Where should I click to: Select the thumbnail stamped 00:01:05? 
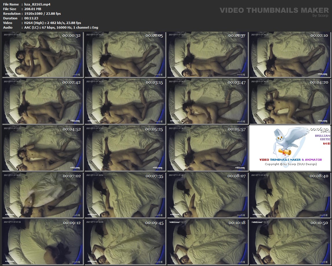(x=125, y=55)
